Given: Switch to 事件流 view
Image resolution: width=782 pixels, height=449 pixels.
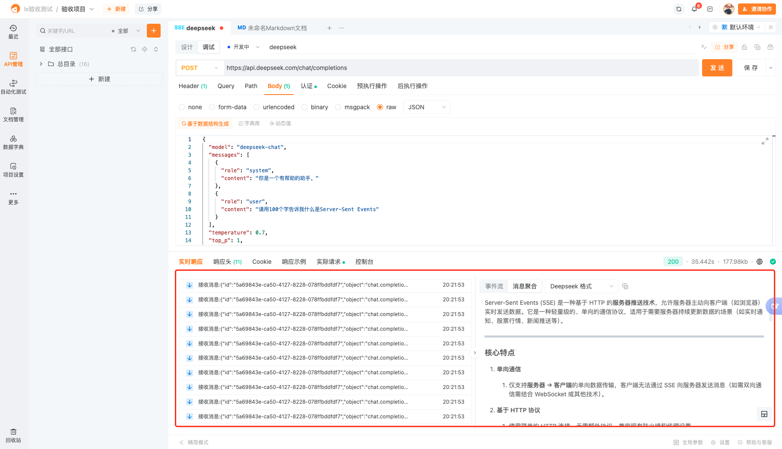Looking at the screenshot, I should [494, 286].
